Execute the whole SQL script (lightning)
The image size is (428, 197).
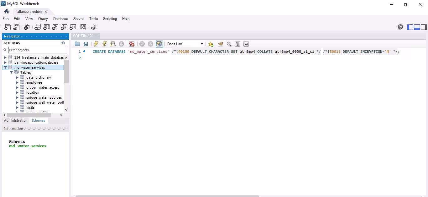(x=96, y=44)
